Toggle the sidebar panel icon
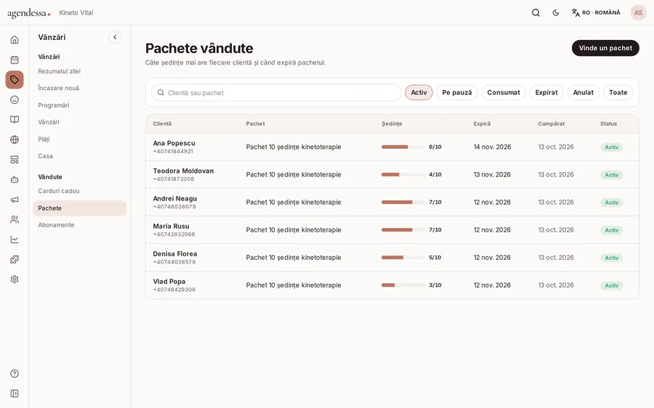Viewport: 654px width, 408px height. pos(15,393)
